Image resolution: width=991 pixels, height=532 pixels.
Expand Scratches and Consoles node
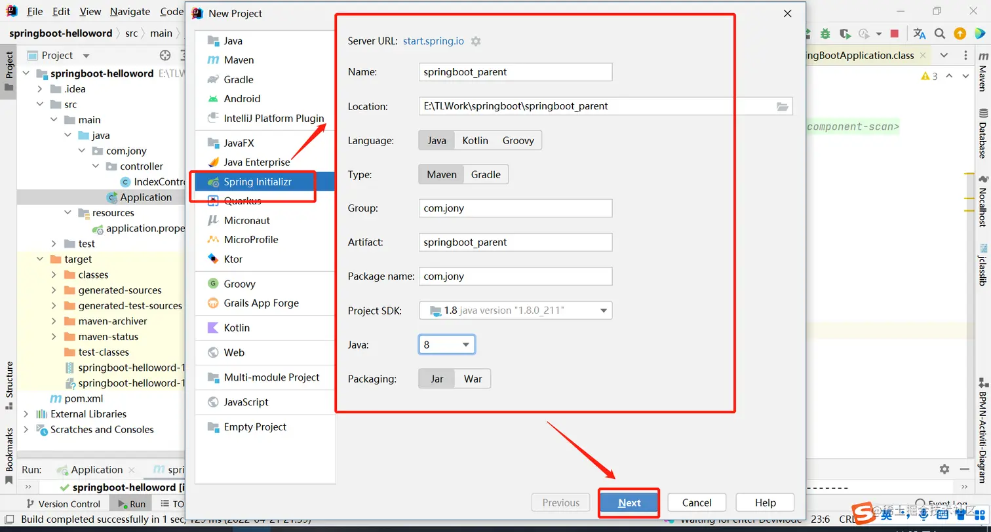coord(27,430)
